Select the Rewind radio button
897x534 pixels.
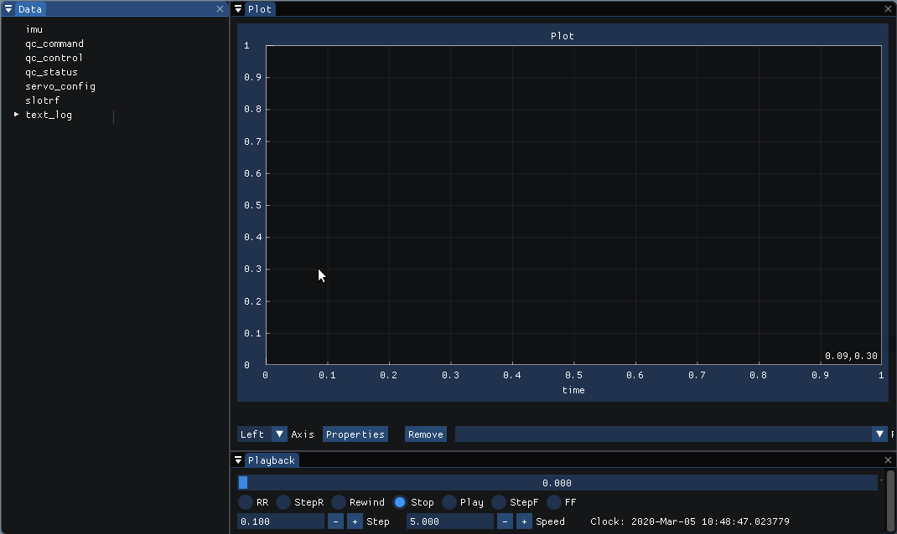(339, 502)
